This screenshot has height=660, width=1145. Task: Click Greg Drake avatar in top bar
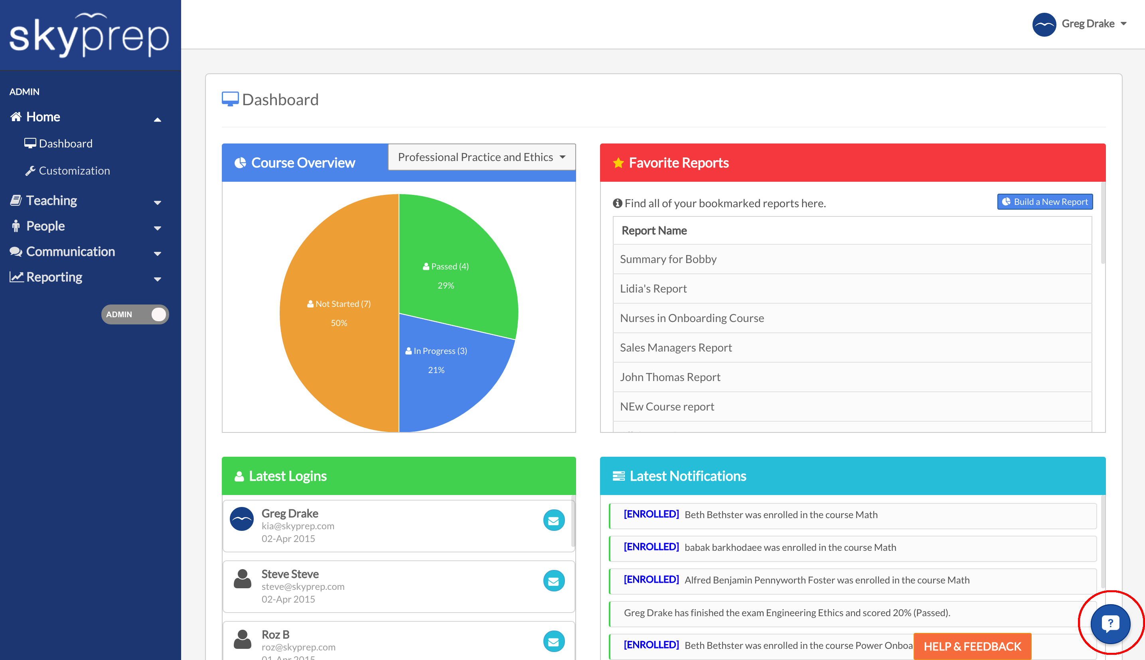tap(1044, 24)
